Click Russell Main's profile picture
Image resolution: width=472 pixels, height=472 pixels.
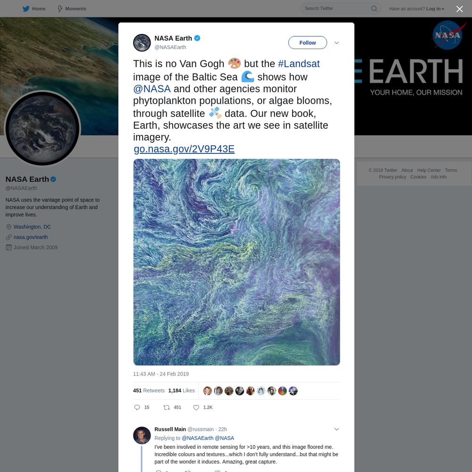pyautogui.click(x=142, y=435)
